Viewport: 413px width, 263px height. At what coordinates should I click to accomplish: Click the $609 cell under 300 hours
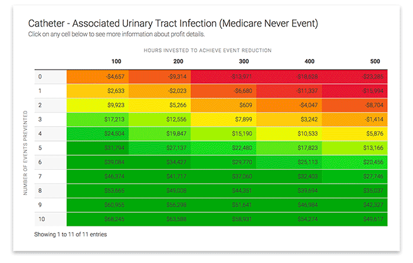[224, 106]
